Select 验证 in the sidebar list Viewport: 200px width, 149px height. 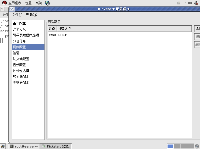click(x=28, y=53)
